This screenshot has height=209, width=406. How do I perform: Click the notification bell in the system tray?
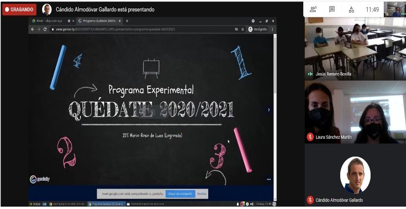[238, 204]
